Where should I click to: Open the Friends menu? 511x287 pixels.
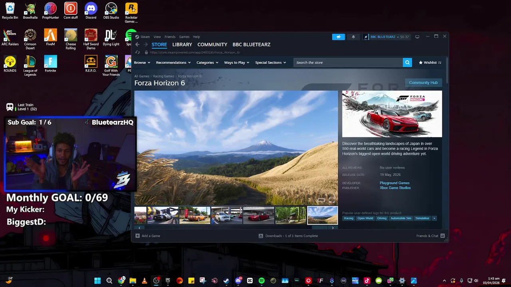[x=170, y=37]
